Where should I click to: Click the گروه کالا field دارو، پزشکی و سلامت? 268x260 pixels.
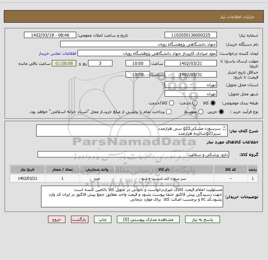133,154
